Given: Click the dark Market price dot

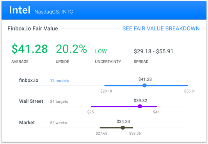Looking at the screenshot, I should tap(123, 128).
